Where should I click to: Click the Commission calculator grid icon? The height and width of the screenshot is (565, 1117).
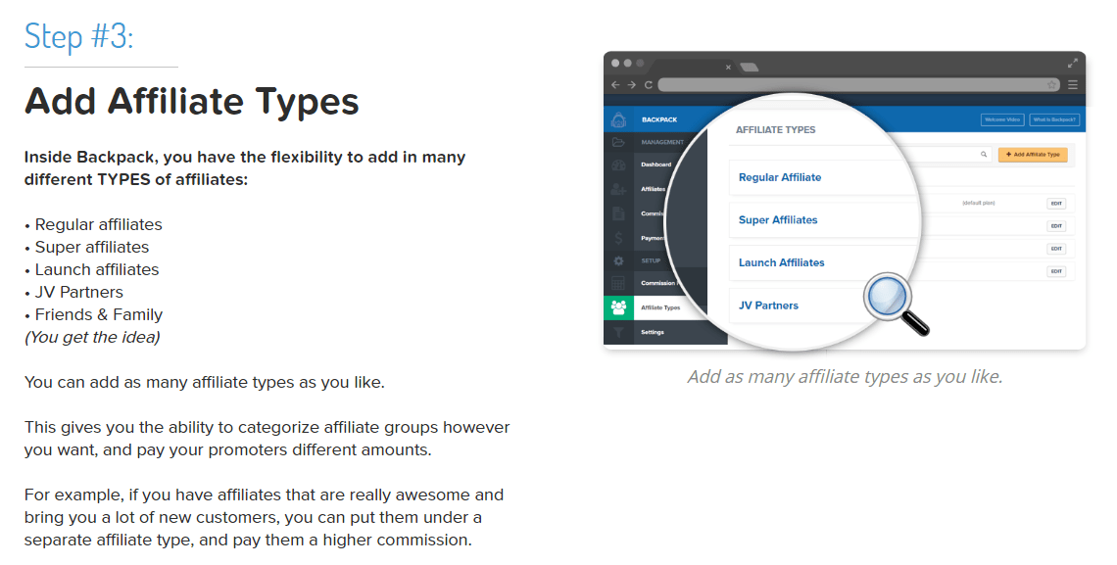618,283
